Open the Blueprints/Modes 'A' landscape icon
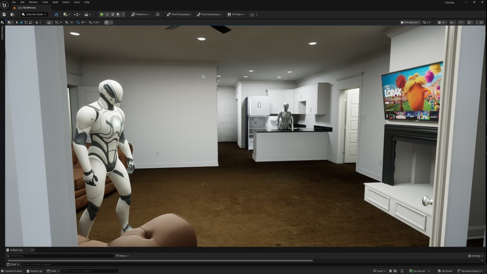 tap(56, 14)
